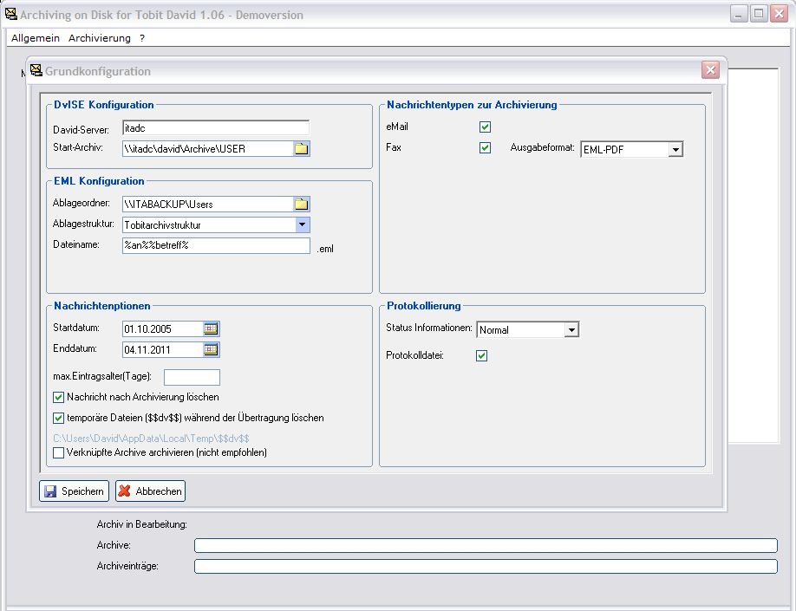Focus the Dateiname input field
The height and width of the screenshot is (611, 796).
216,245
